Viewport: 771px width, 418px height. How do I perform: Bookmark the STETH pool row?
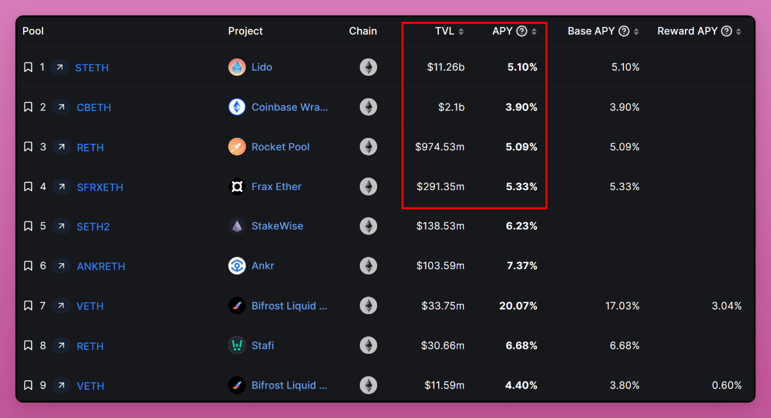click(28, 67)
